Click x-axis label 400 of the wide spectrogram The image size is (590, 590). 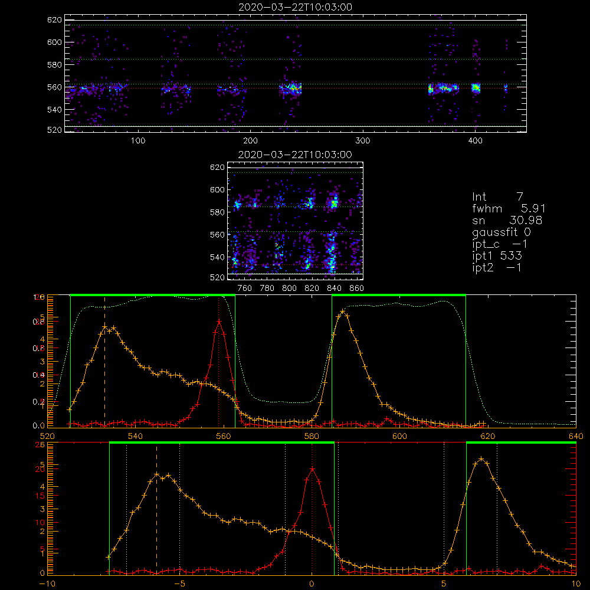(475, 141)
